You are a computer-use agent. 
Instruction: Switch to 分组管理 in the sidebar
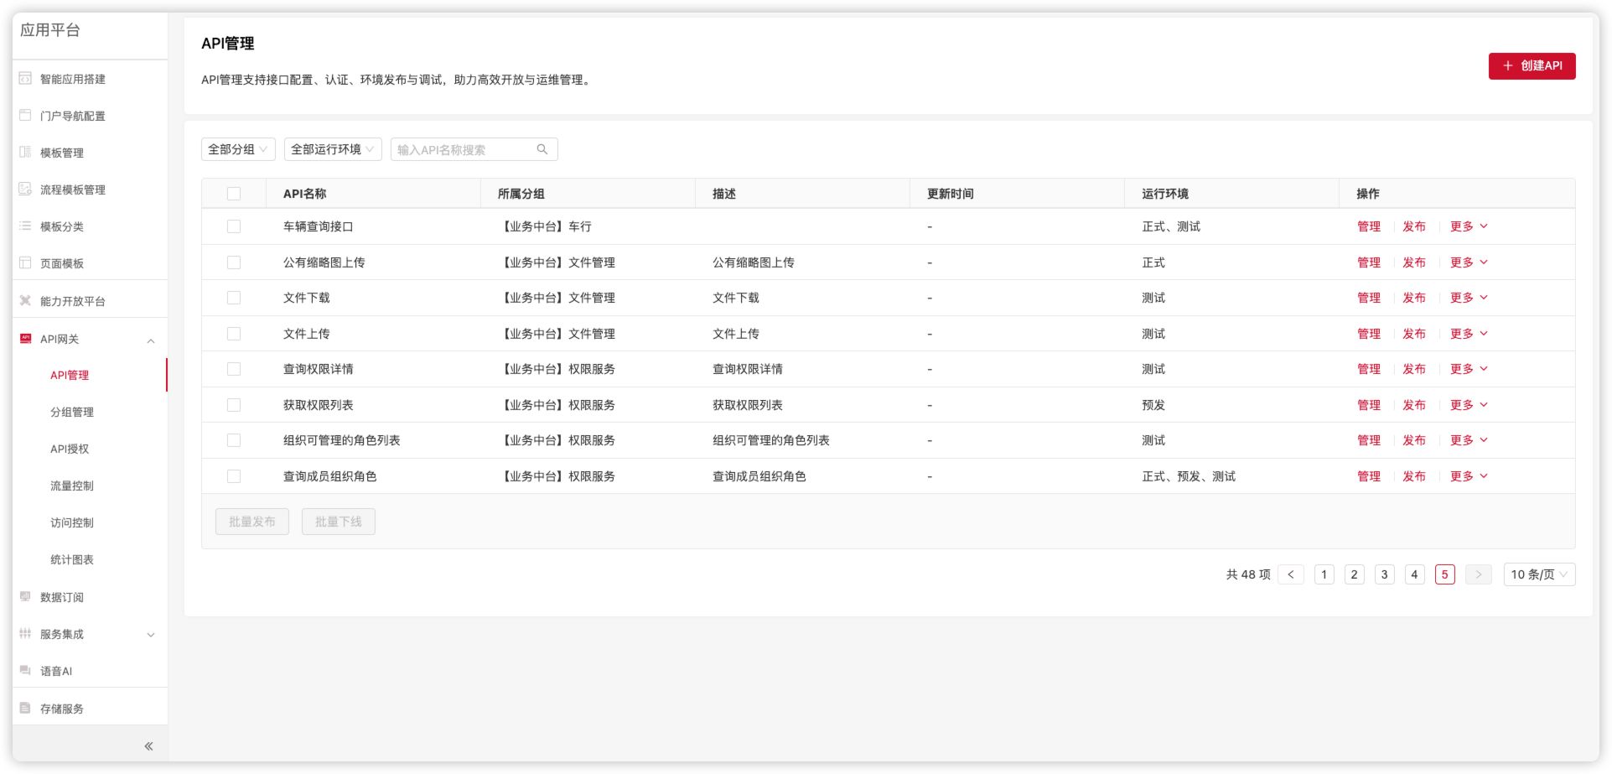point(70,412)
